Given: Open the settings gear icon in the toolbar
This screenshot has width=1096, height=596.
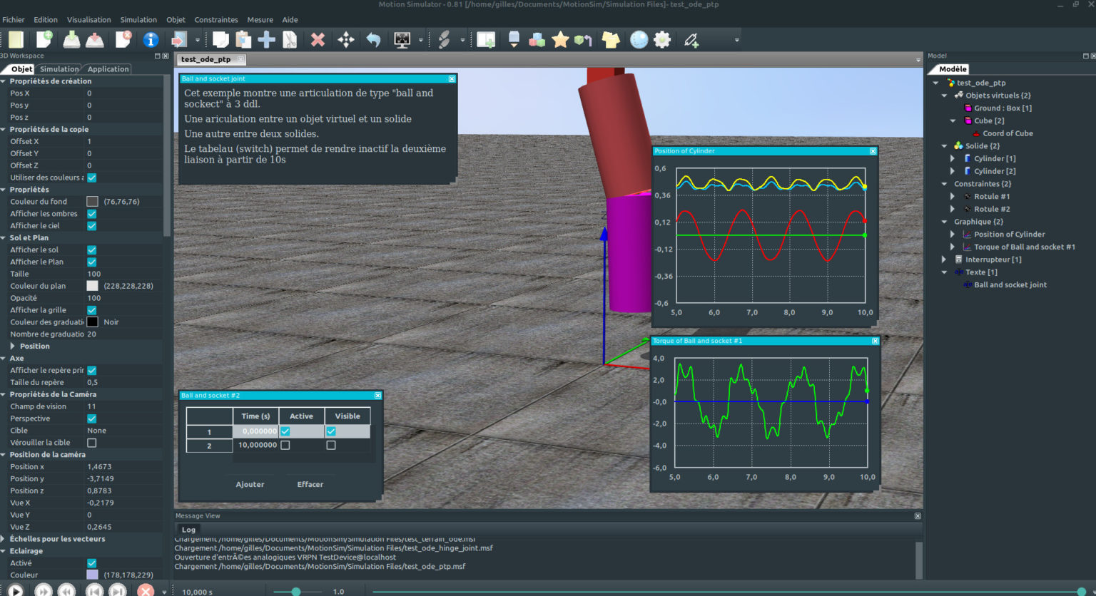Looking at the screenshot, I should [661, 40].
